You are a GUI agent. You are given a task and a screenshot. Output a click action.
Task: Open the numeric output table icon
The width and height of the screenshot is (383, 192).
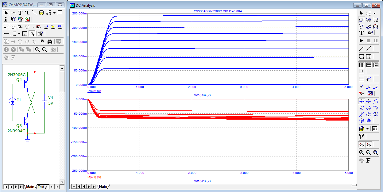(374, 129)
